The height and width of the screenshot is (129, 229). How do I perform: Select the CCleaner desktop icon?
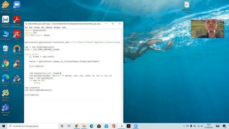tap(17, 64)
